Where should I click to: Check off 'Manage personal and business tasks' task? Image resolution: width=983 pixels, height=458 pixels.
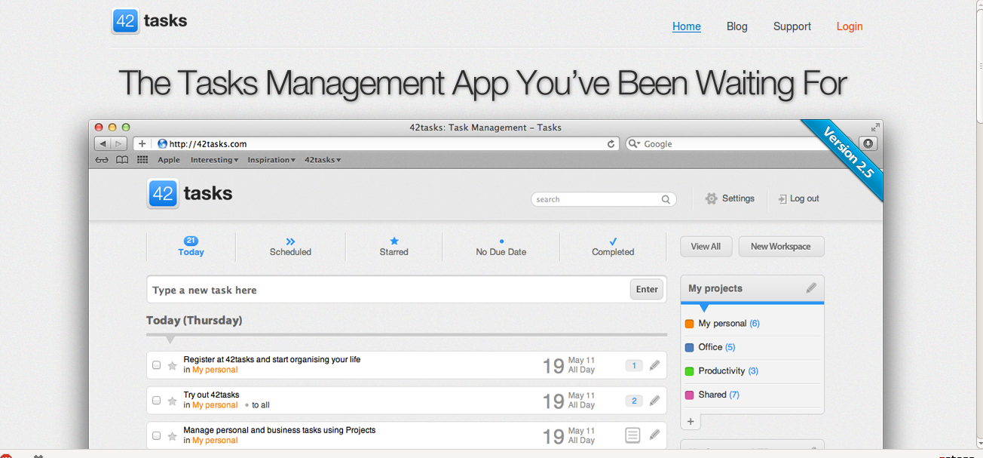(157, 435)
